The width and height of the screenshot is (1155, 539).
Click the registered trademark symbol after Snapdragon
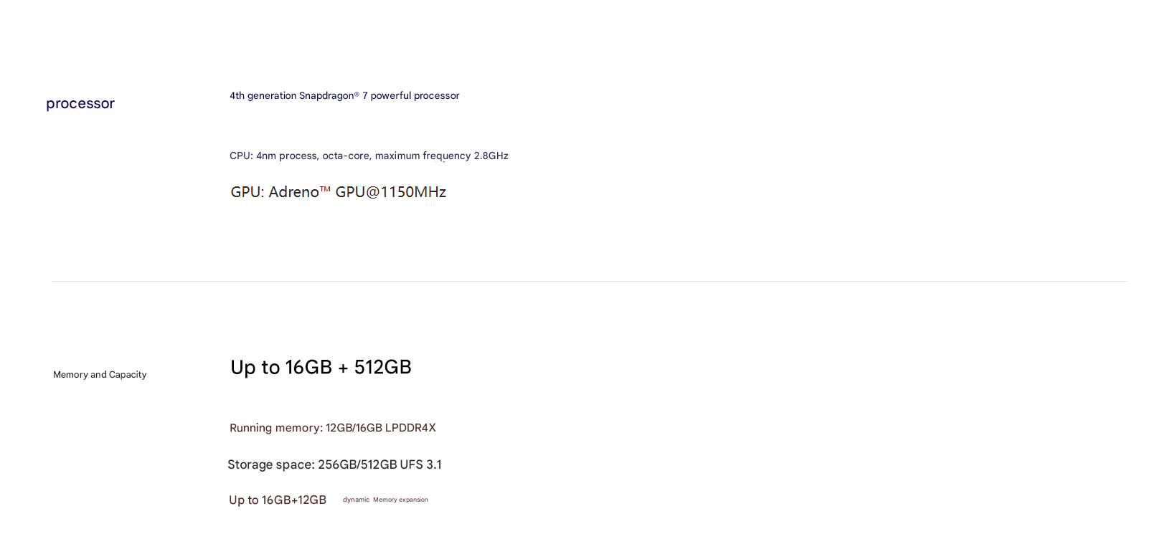coord(357,94)
